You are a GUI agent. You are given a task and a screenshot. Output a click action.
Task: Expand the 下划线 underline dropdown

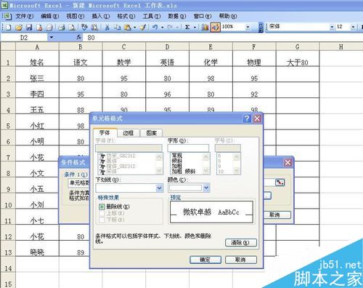point(160,188)
